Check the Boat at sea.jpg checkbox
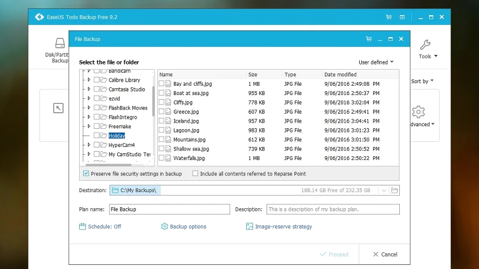The image size is (479, 269). (161, 93)
